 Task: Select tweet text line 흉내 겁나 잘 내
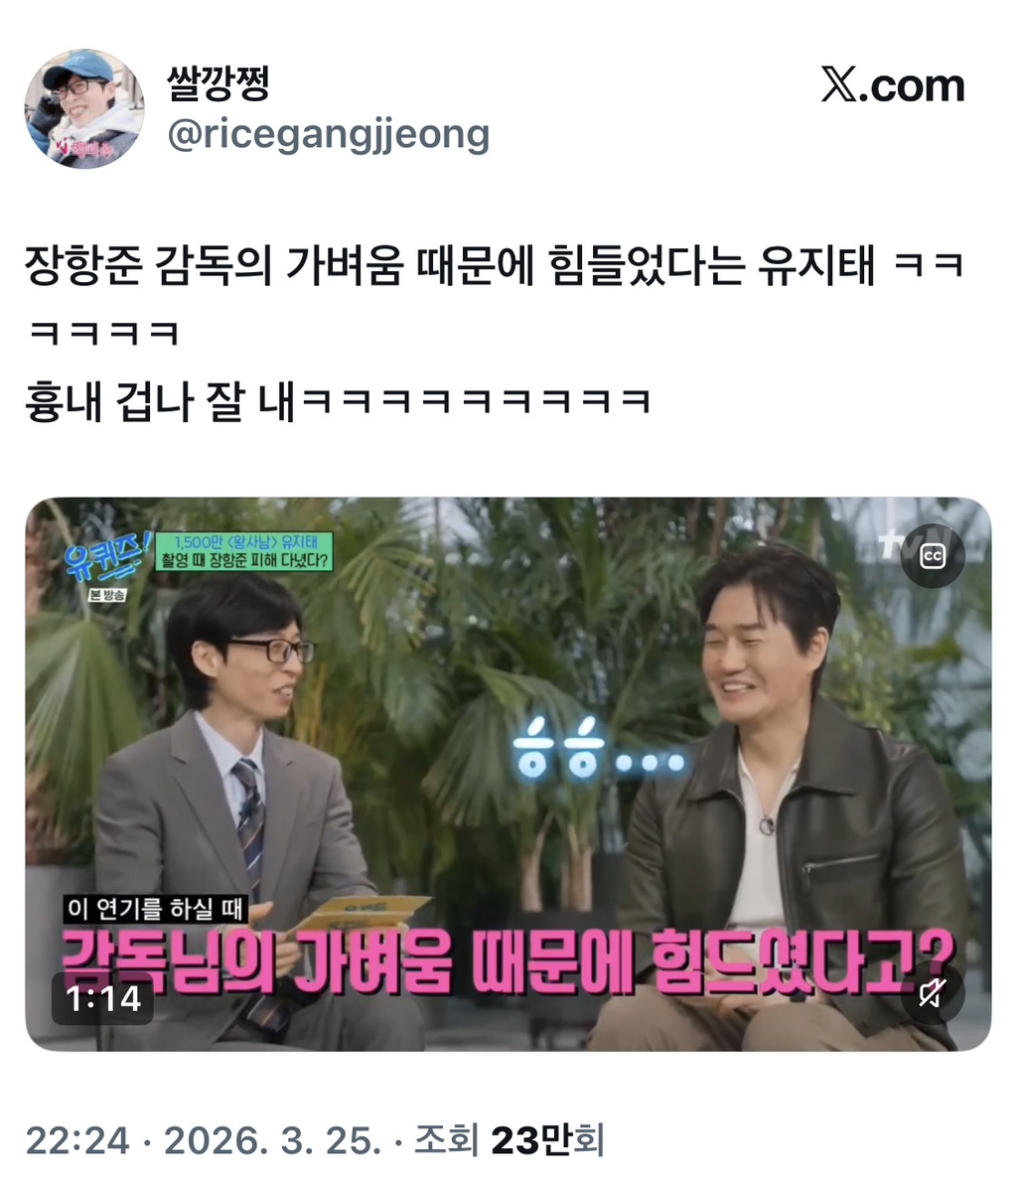coord(337,400)
